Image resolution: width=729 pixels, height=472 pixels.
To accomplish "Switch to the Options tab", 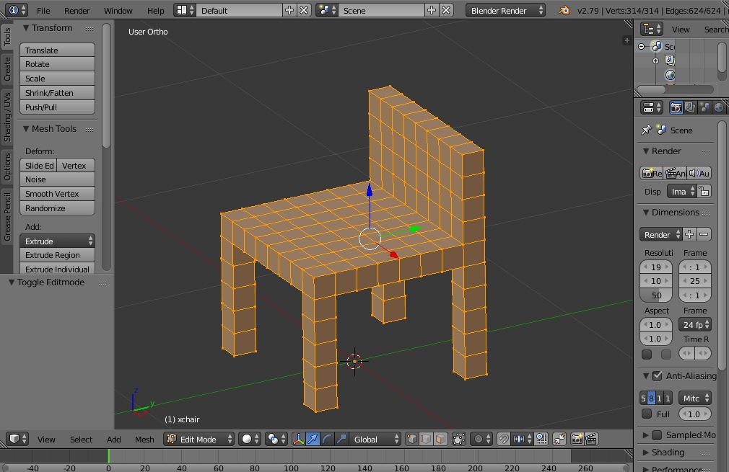I will click(7, 166).
